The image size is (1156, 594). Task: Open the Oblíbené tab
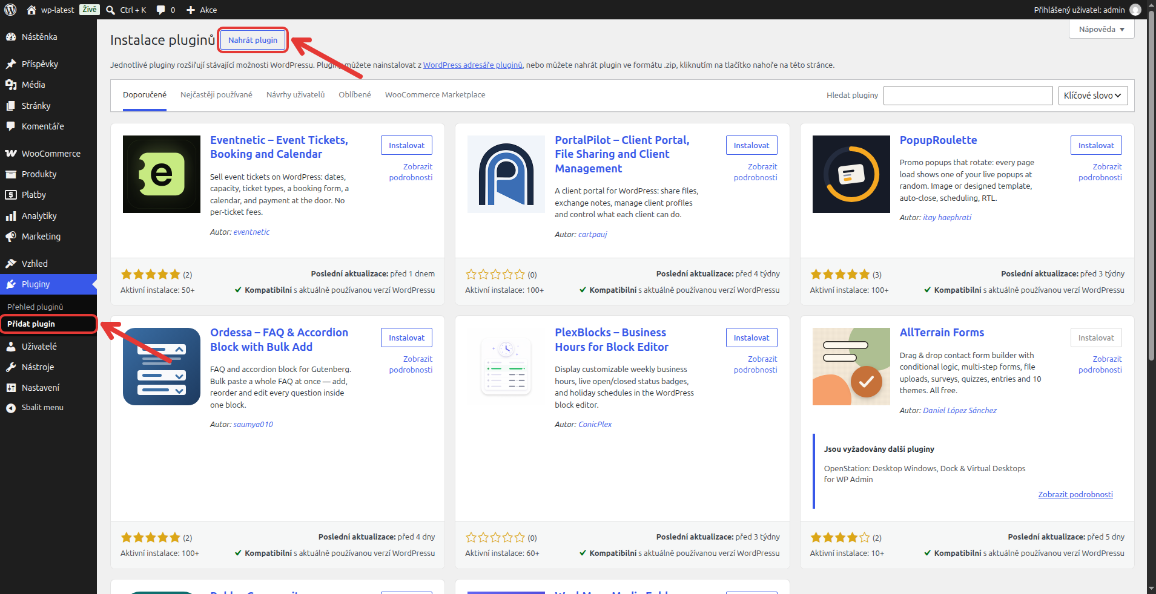click(x=355, y=95)
